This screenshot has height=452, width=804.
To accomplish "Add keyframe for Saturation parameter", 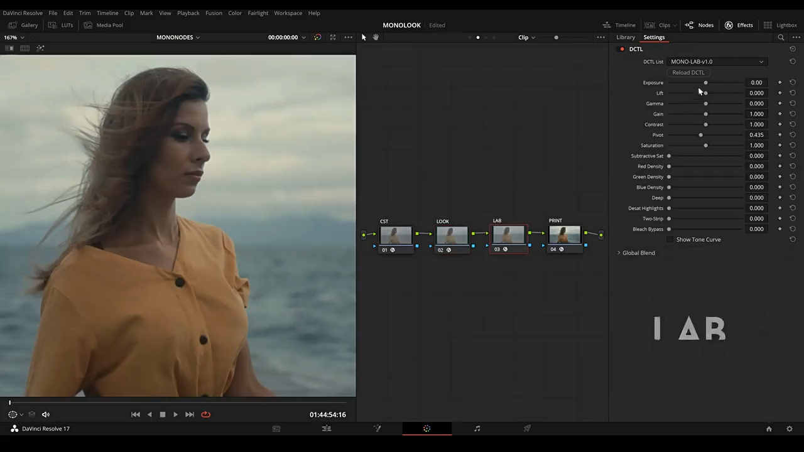I will (780, 145).
